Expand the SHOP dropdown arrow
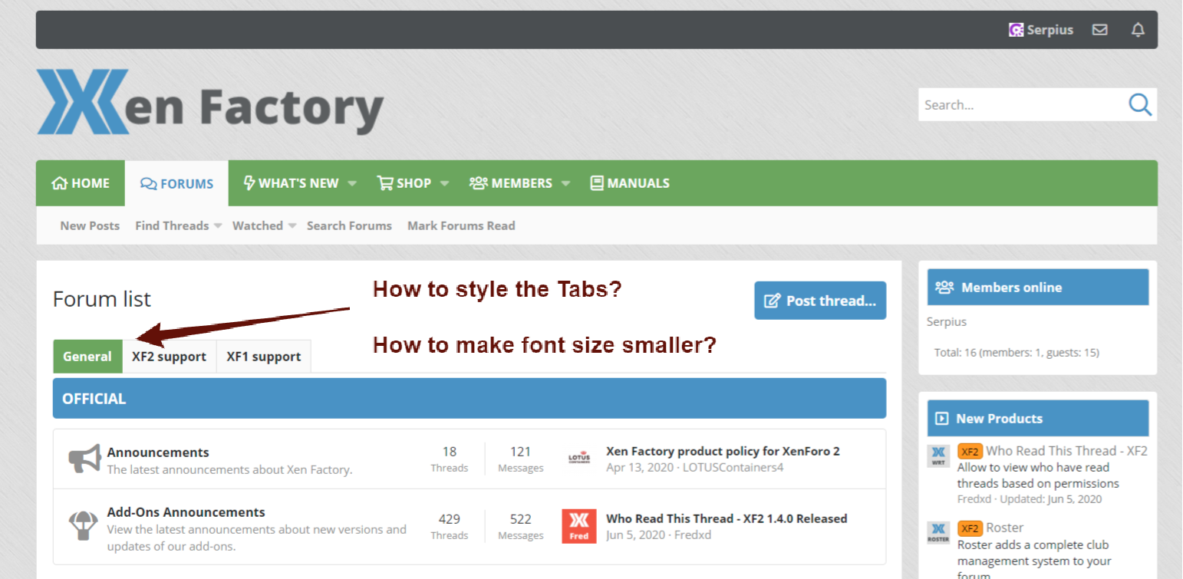The height and width of the screenshot is (579, 1183). pos(445,183)
